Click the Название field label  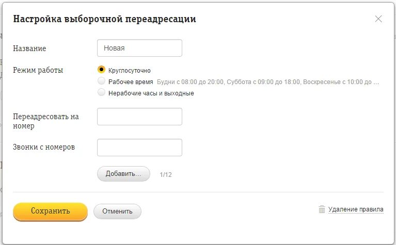[x=29, y=48]
